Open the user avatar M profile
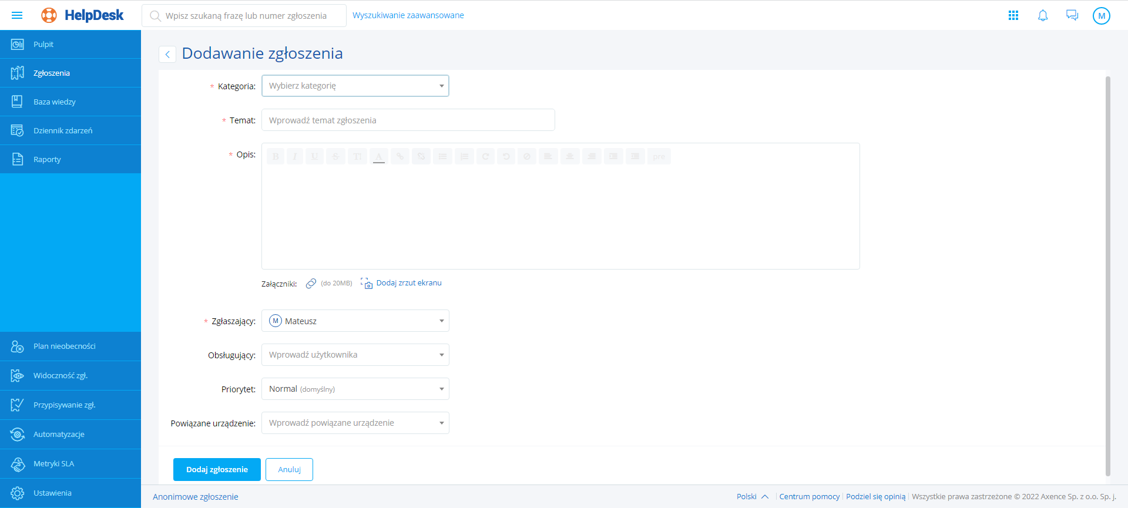This screenshot has height=508, width=1128. (x=1101, y=16)
